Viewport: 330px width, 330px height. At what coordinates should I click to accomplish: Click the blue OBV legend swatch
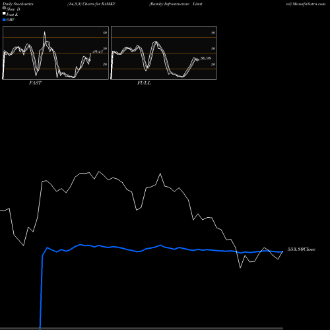[4, 20]
